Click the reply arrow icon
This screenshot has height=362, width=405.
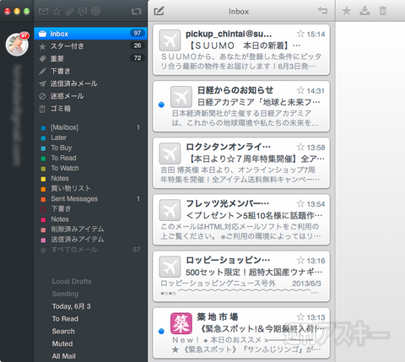[x=322, y=11]
